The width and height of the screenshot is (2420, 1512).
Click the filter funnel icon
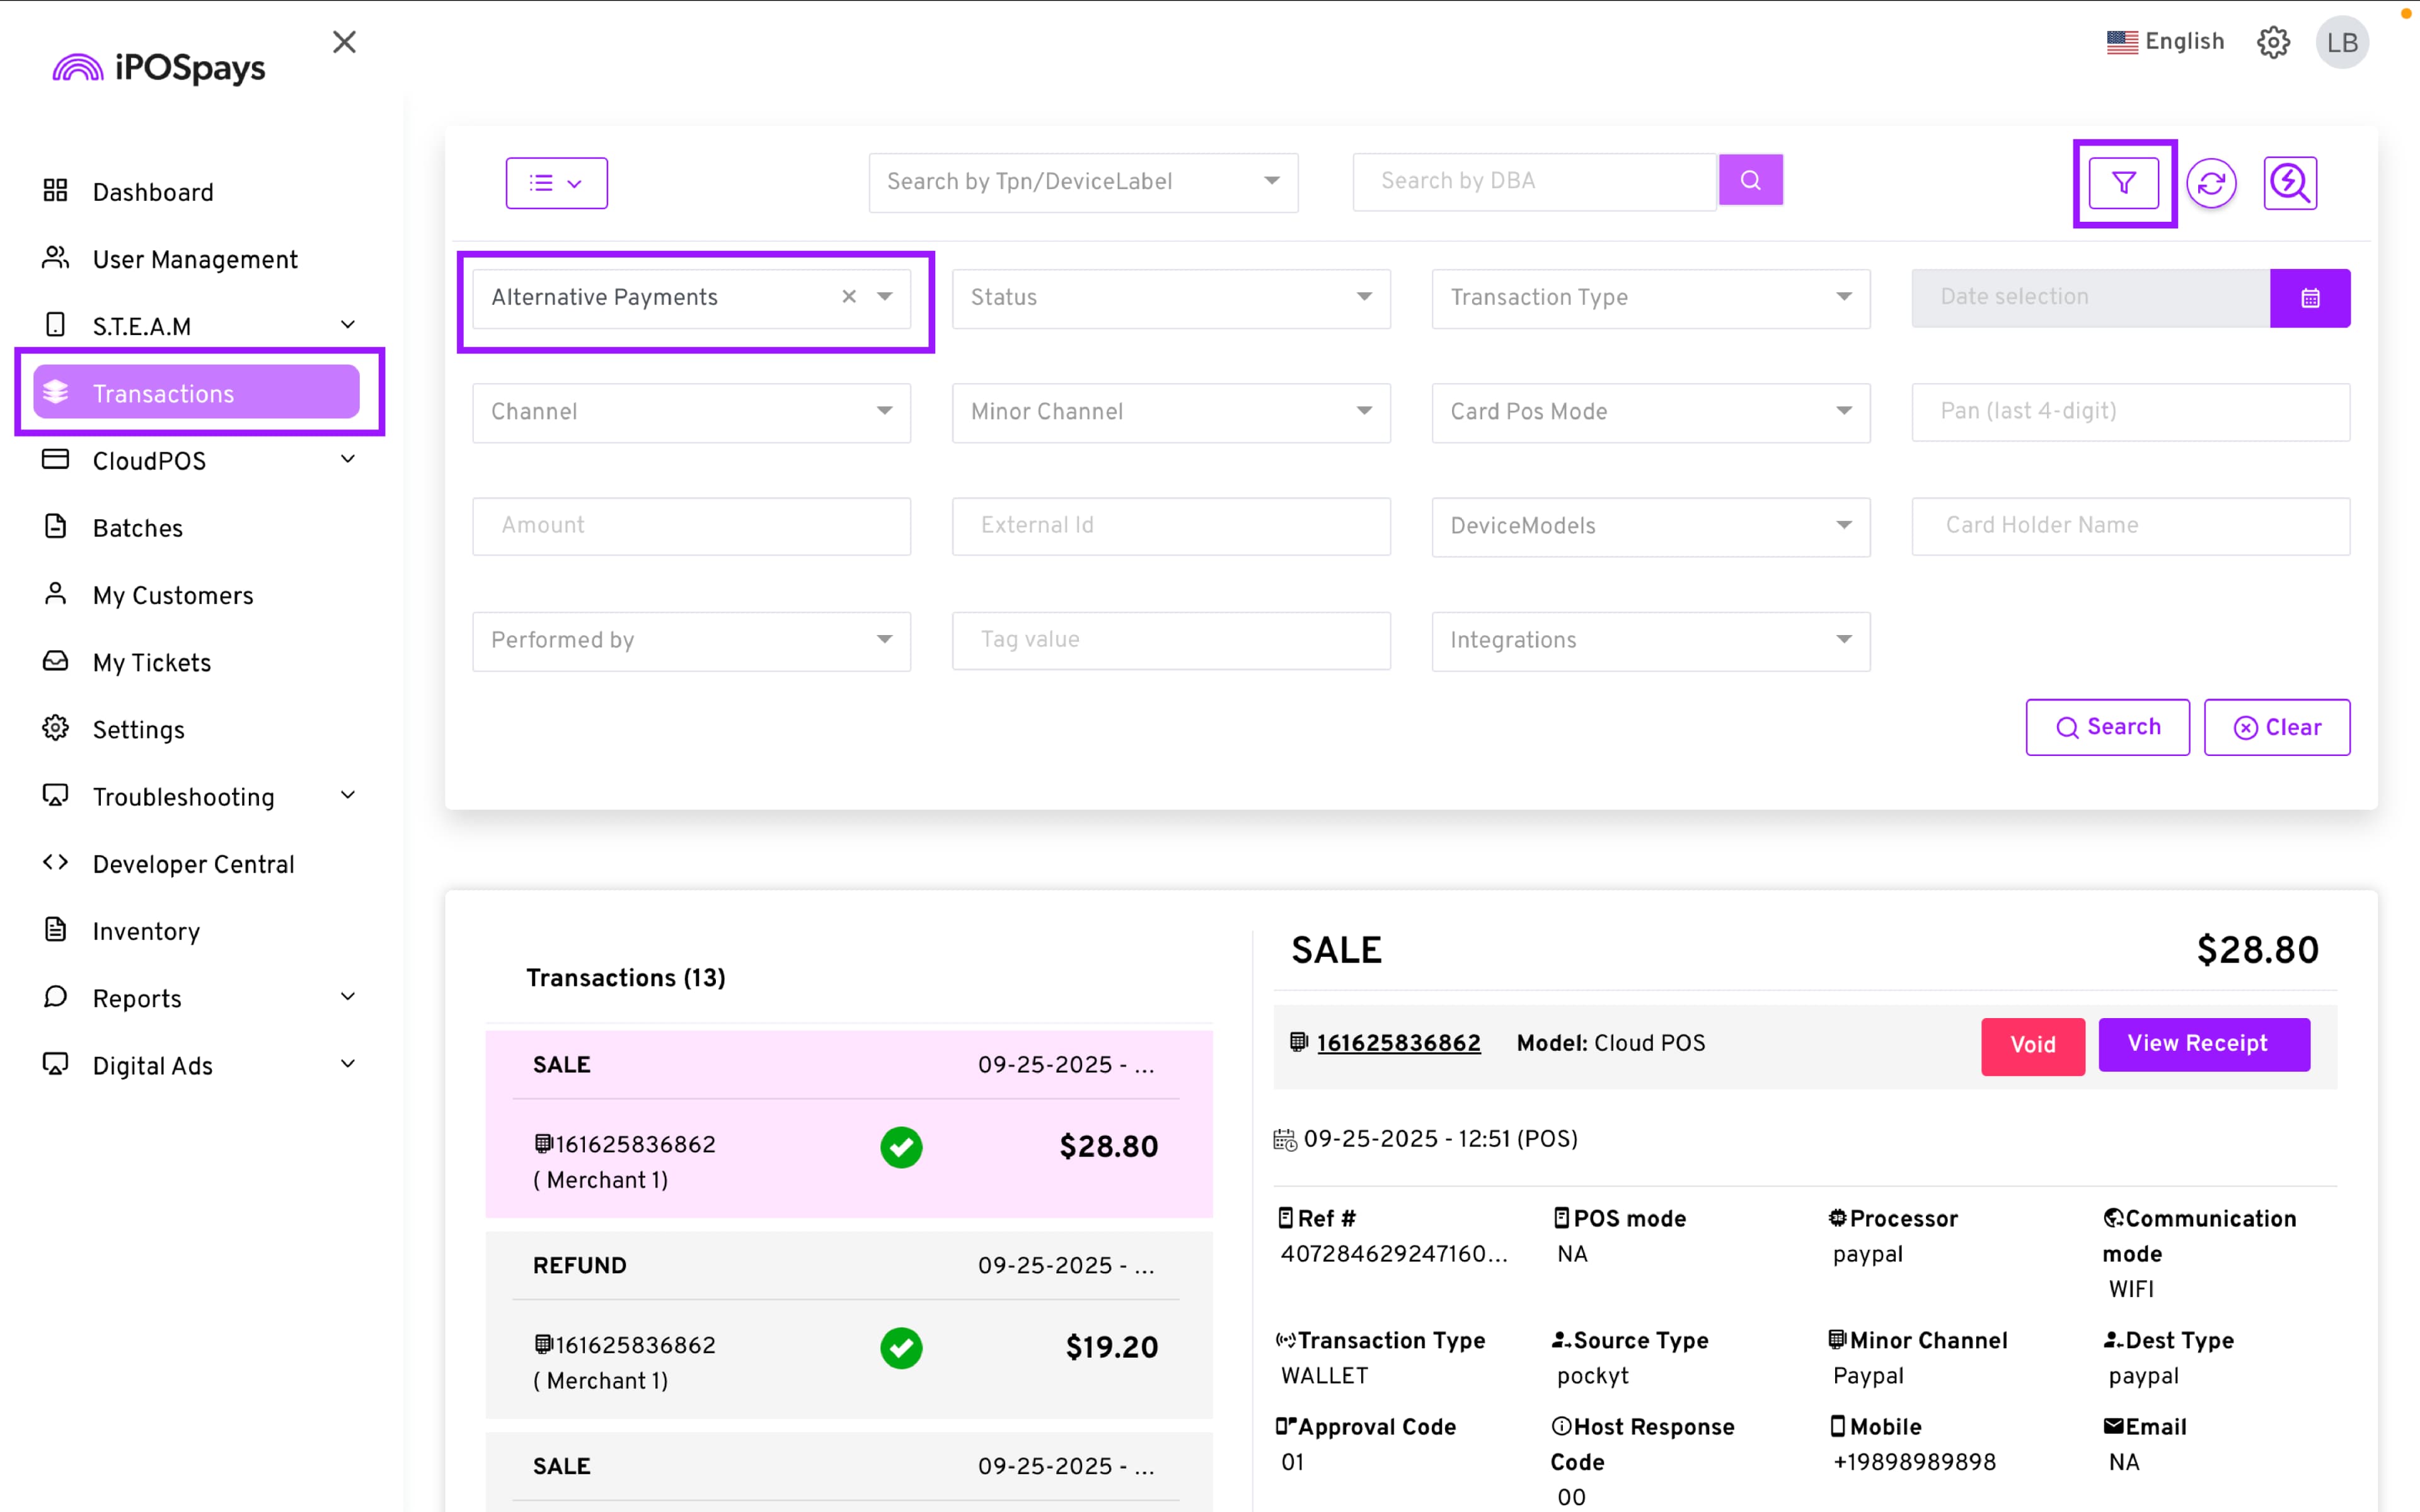coord(2123,183)
